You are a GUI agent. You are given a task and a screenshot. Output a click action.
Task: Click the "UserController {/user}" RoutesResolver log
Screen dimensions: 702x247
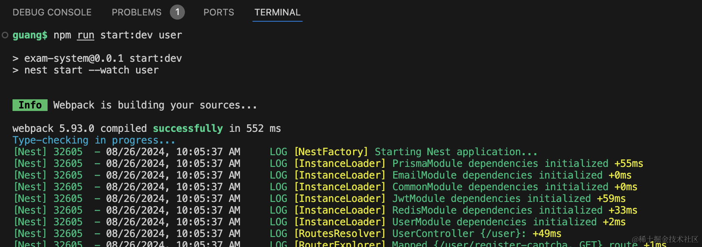(x=476, y=234)
